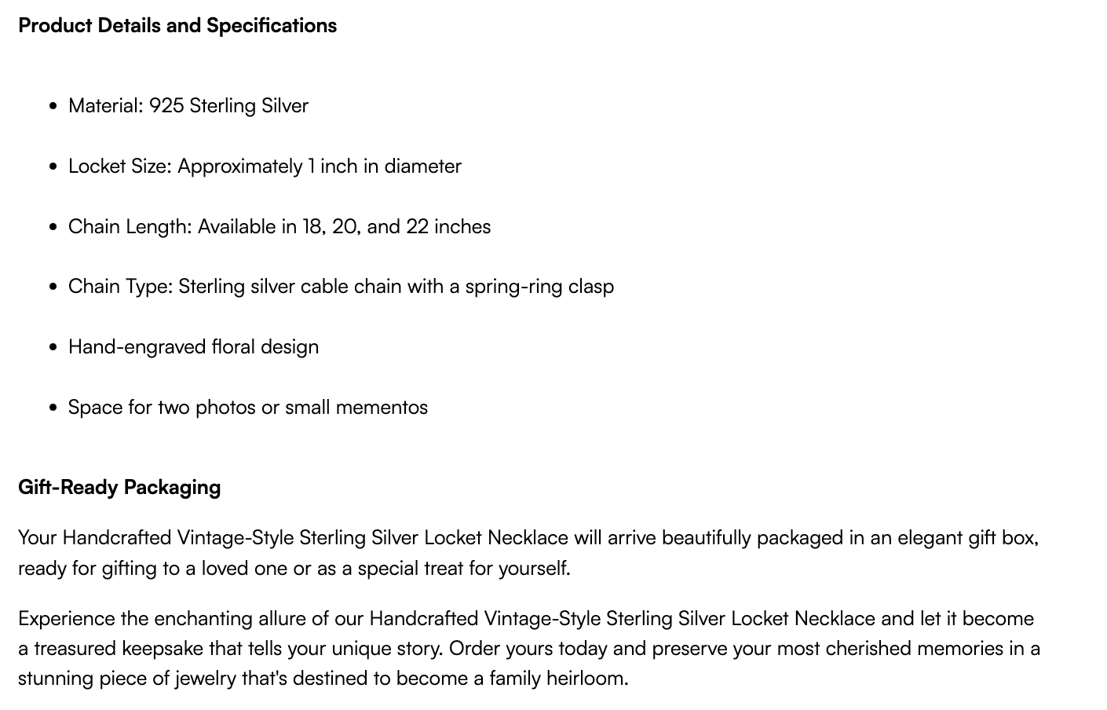Click the Locket Size specification line
The image size is (1107, 710).
265,167
